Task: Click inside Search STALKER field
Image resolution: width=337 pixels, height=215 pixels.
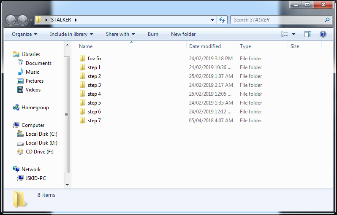Action: 277,20
